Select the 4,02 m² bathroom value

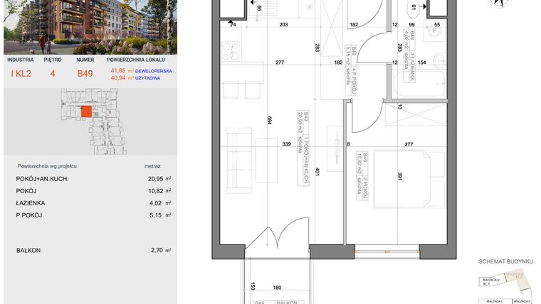tap(160, 203)
